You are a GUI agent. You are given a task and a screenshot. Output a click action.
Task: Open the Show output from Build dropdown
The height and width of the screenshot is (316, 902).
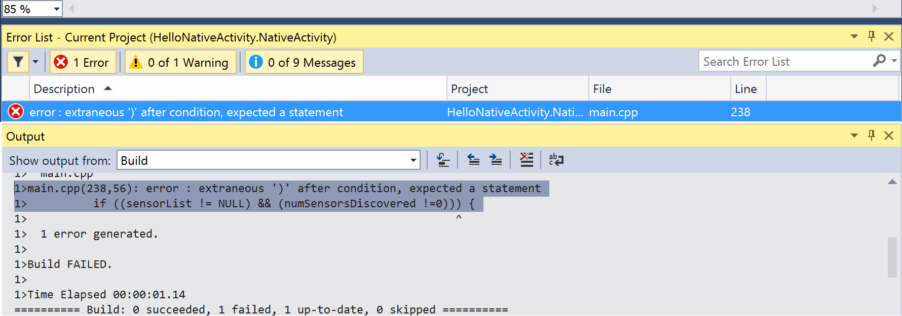pos(413,161)
